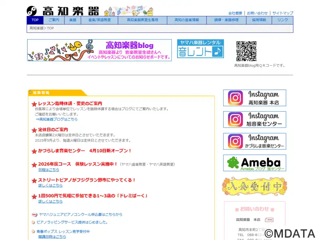This screenshot has height=240, width=320.
Task: Click the blog QR code image
Action: (246, 51)
